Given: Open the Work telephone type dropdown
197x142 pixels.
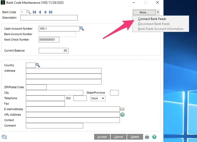Looking at the screenshot, I should 98,98.
